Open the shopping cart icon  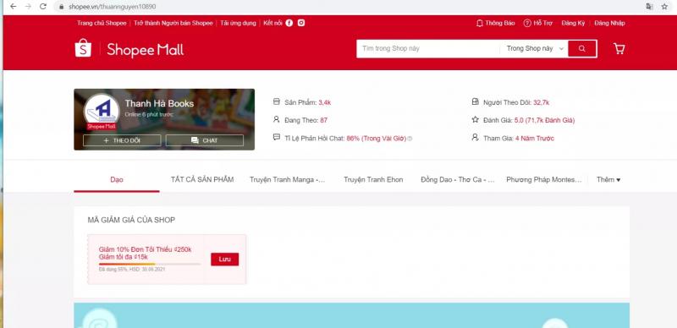click(x=619, y=49)
